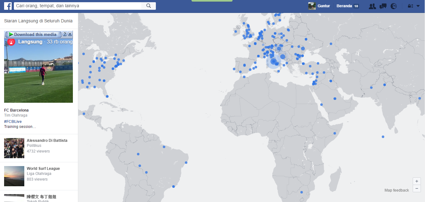Open the Facebook logo home icon

(8, 6)
